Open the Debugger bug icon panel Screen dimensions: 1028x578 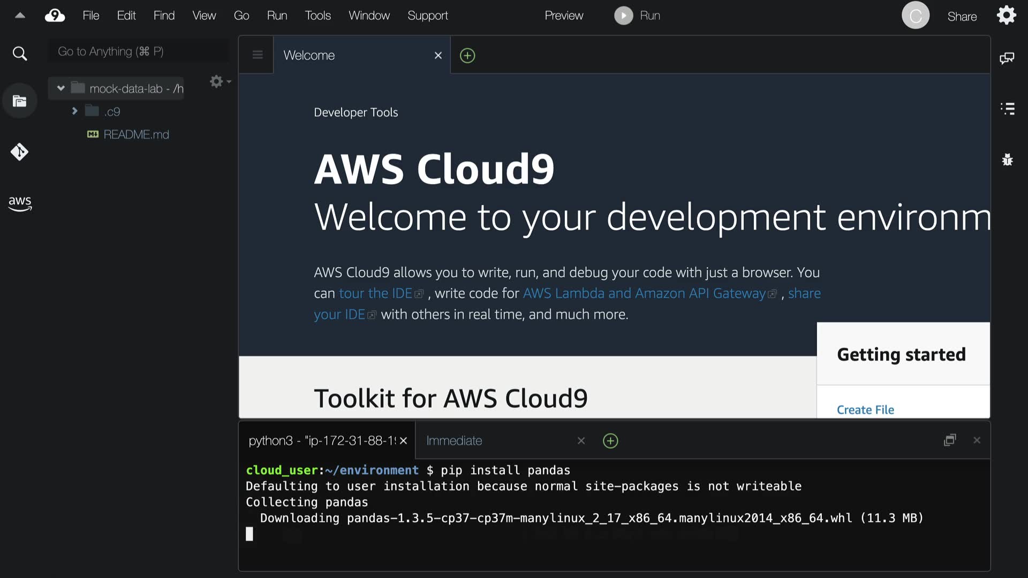point(1008,159)
